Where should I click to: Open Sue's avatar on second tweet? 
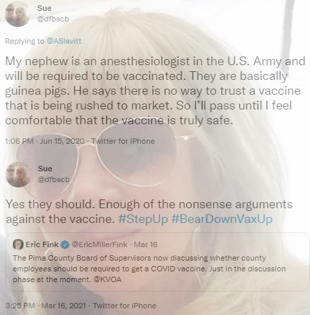tap(18, 175)
